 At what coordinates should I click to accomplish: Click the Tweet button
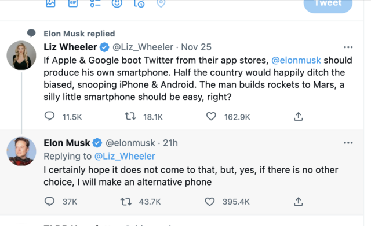click(x=328, y=5)
